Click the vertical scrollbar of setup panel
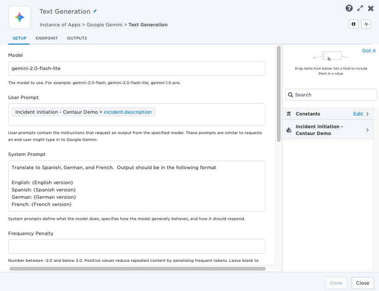This screenshot has height=291, width=379. (x=279, y=94)
